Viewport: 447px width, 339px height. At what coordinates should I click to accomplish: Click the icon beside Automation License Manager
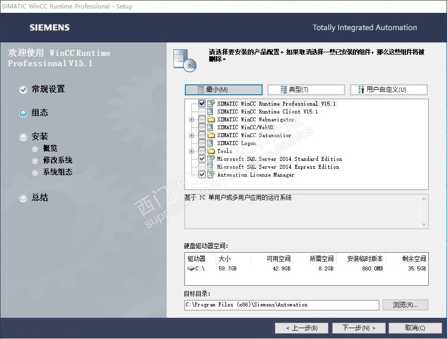211,174
